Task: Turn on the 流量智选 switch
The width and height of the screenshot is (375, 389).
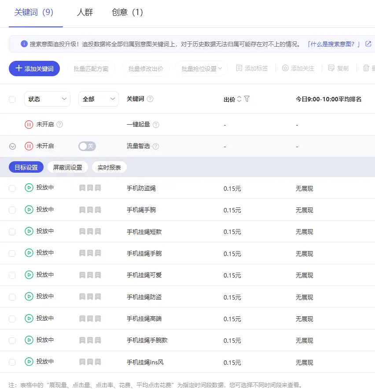Action: pos(87,146)
